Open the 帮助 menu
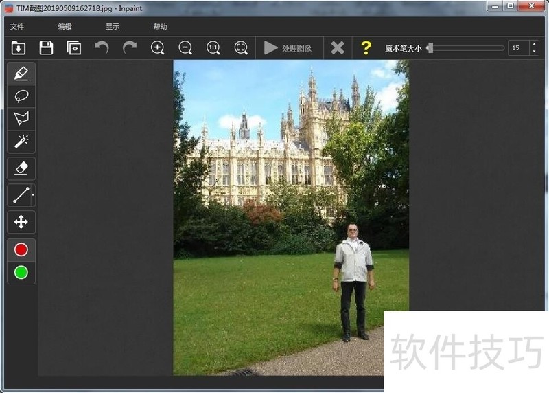Image resolution: width=549 pixels, height=393 pixels. (160, 27)
